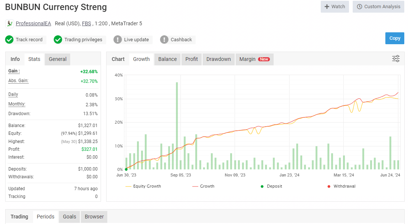
Task: Click the Live update exclamation icon
Action: [118, 40]
